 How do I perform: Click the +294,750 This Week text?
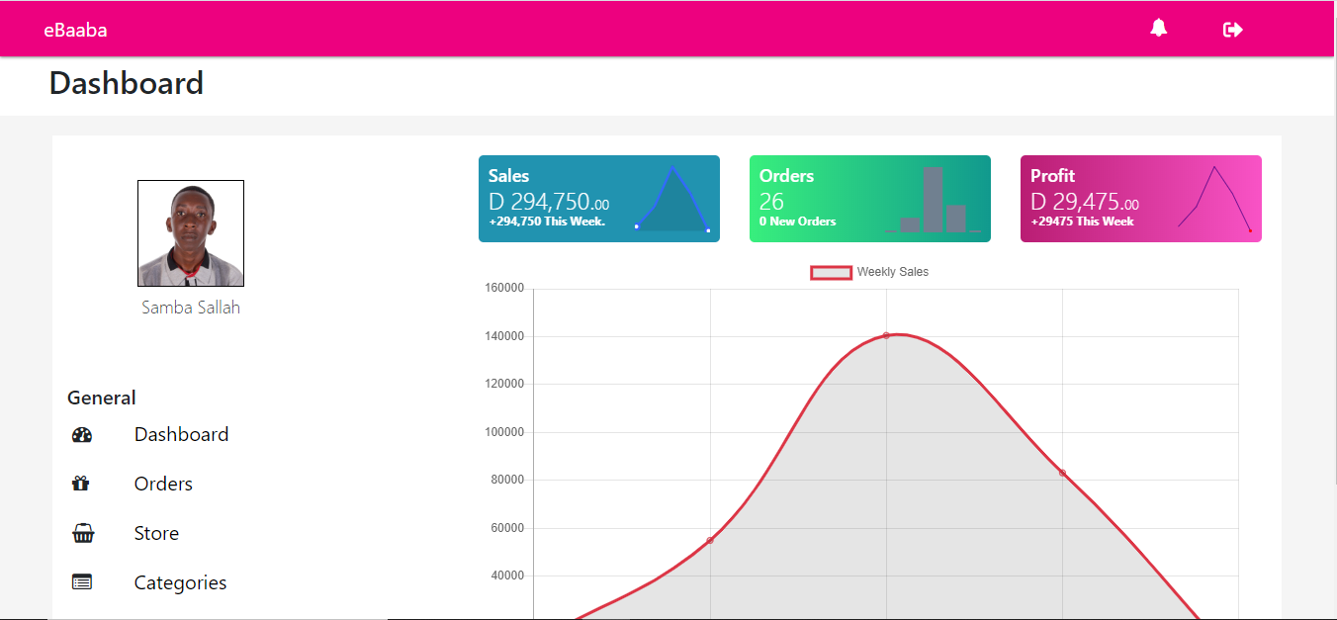pos(547,221)
